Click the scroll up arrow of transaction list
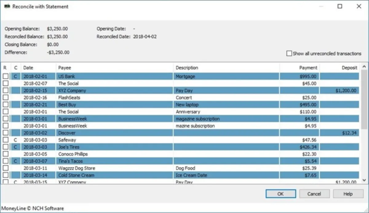This screenshot has height=213, width=369. pos(364,67)
